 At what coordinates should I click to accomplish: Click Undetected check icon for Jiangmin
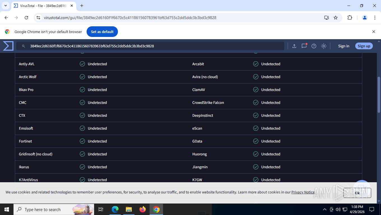[x=256, y=167]
